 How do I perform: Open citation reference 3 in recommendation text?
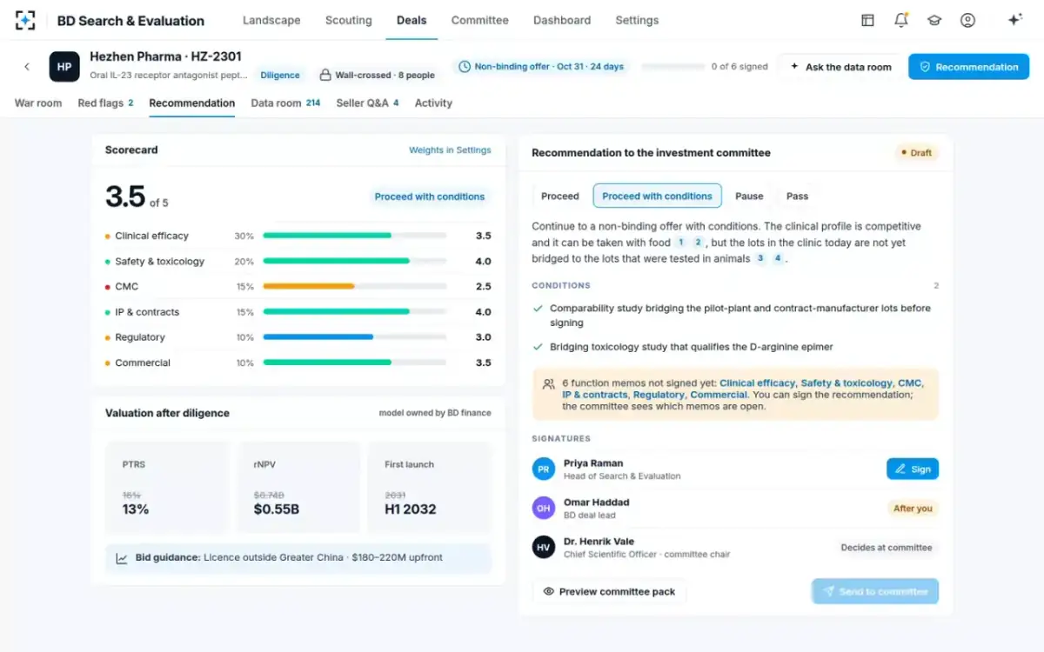point(760,258)
